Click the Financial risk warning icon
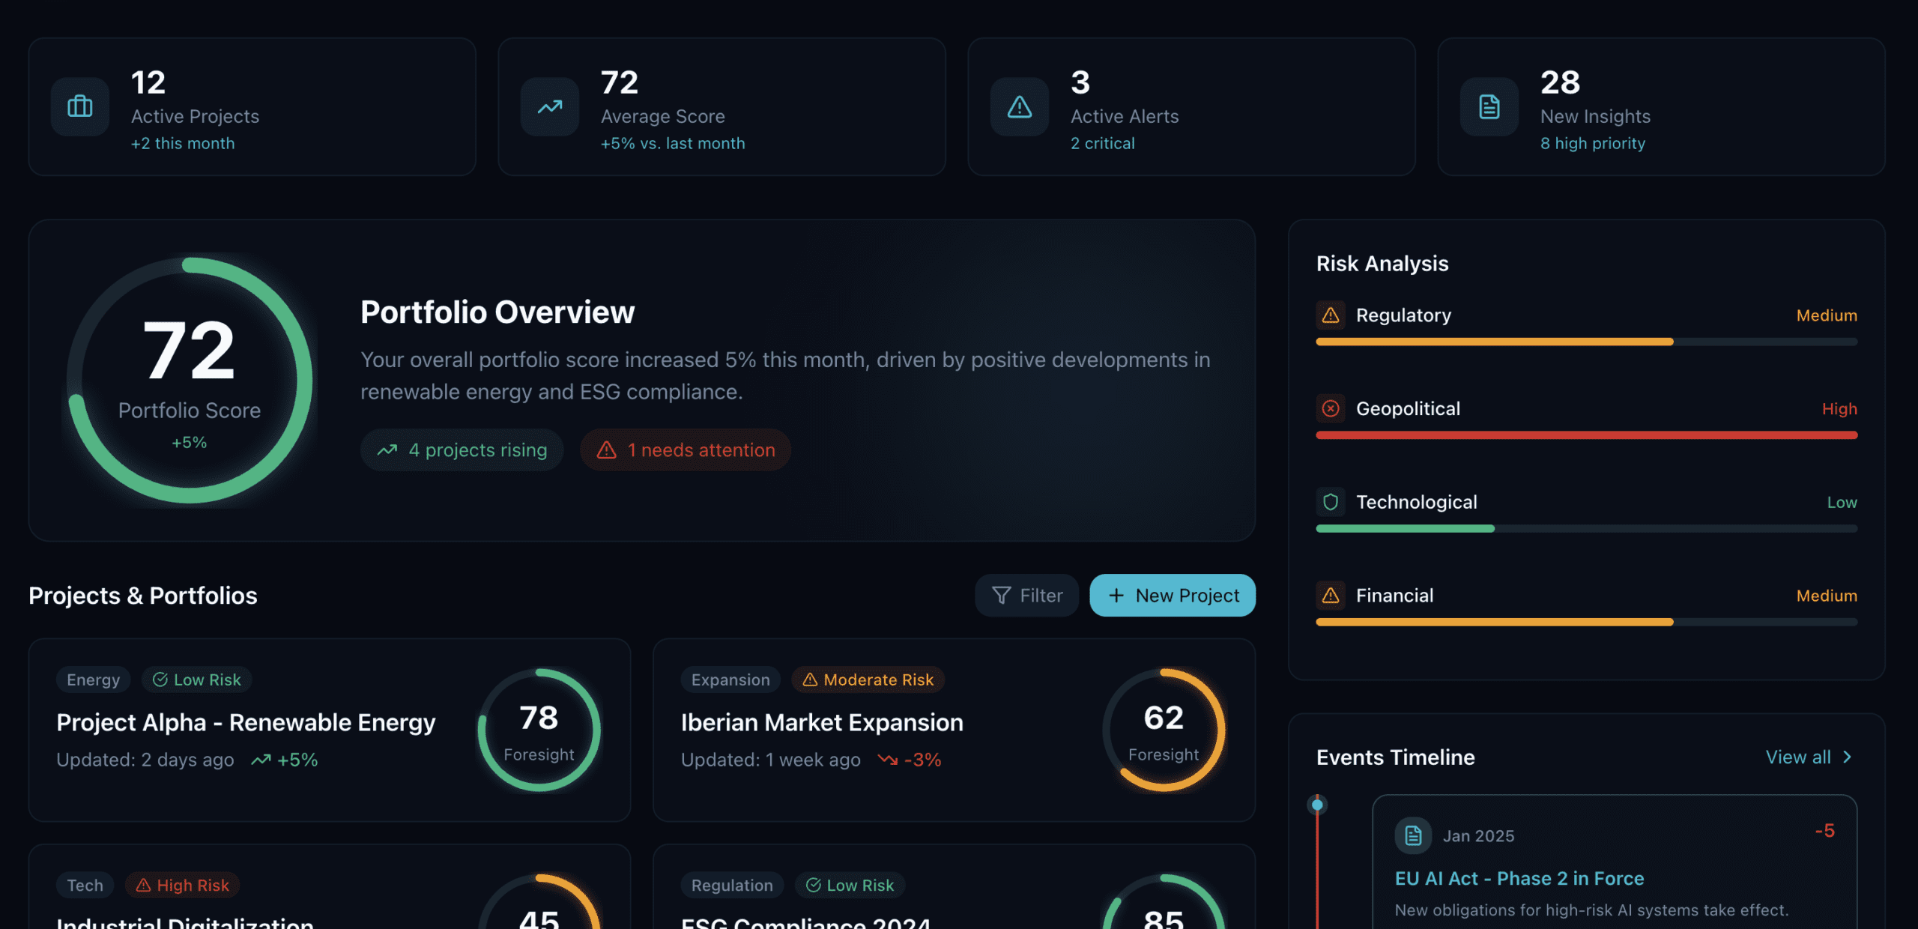Image resolution: width=1918 pixels, height=929 pixels. coord(1331,596)
